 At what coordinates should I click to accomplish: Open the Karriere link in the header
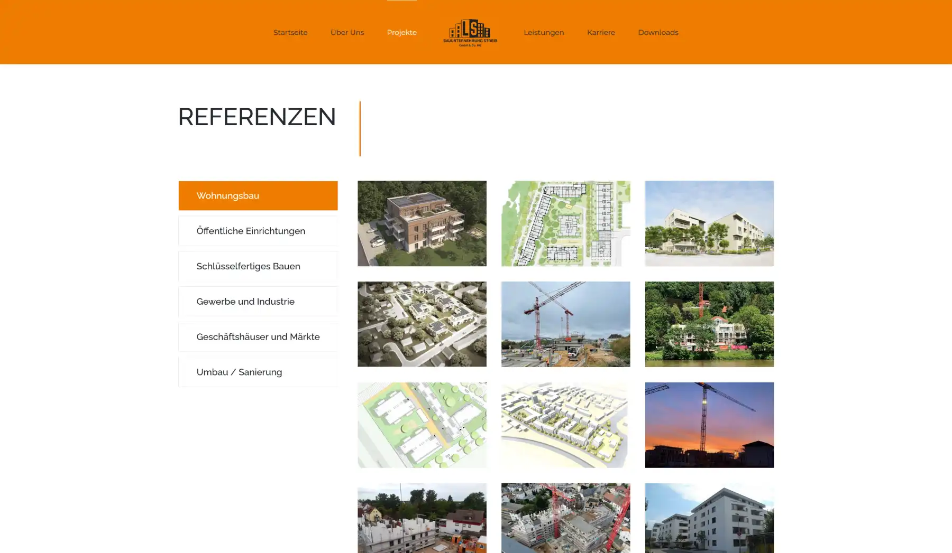pos(600,33)
